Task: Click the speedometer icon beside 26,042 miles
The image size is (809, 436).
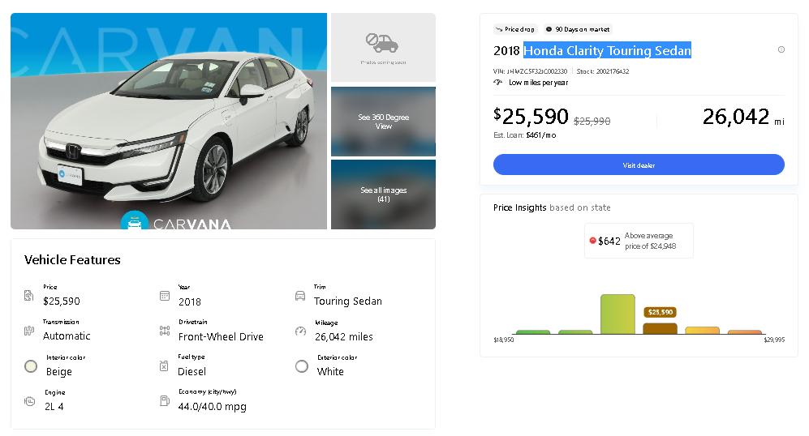Action: click(x=300, y=331)
